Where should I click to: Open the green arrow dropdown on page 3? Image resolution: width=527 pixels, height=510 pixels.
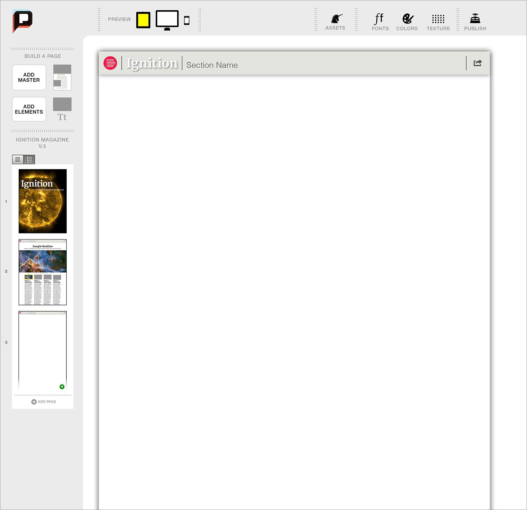(62, 387)
